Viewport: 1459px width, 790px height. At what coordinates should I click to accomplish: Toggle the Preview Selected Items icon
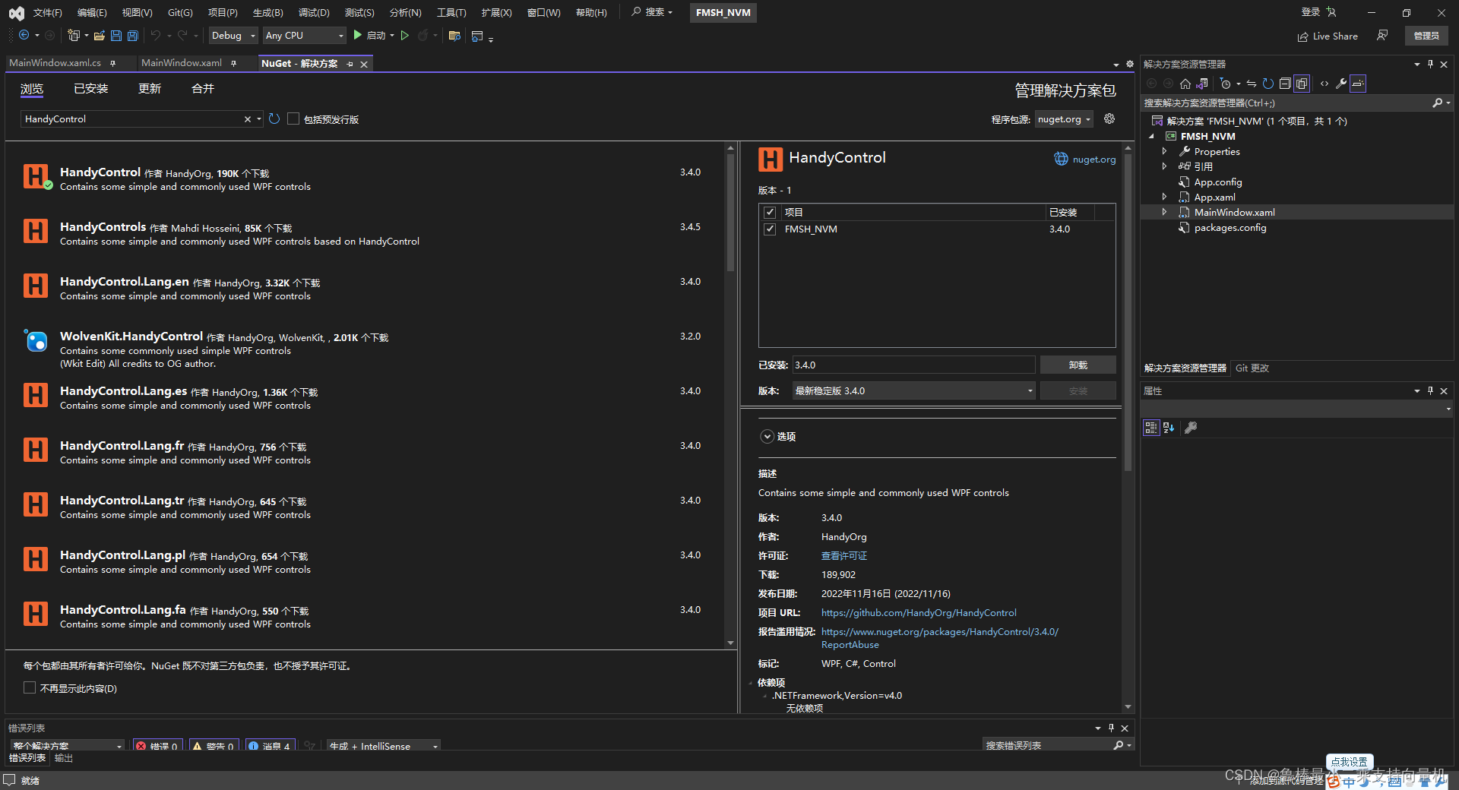click(1358, 84)
